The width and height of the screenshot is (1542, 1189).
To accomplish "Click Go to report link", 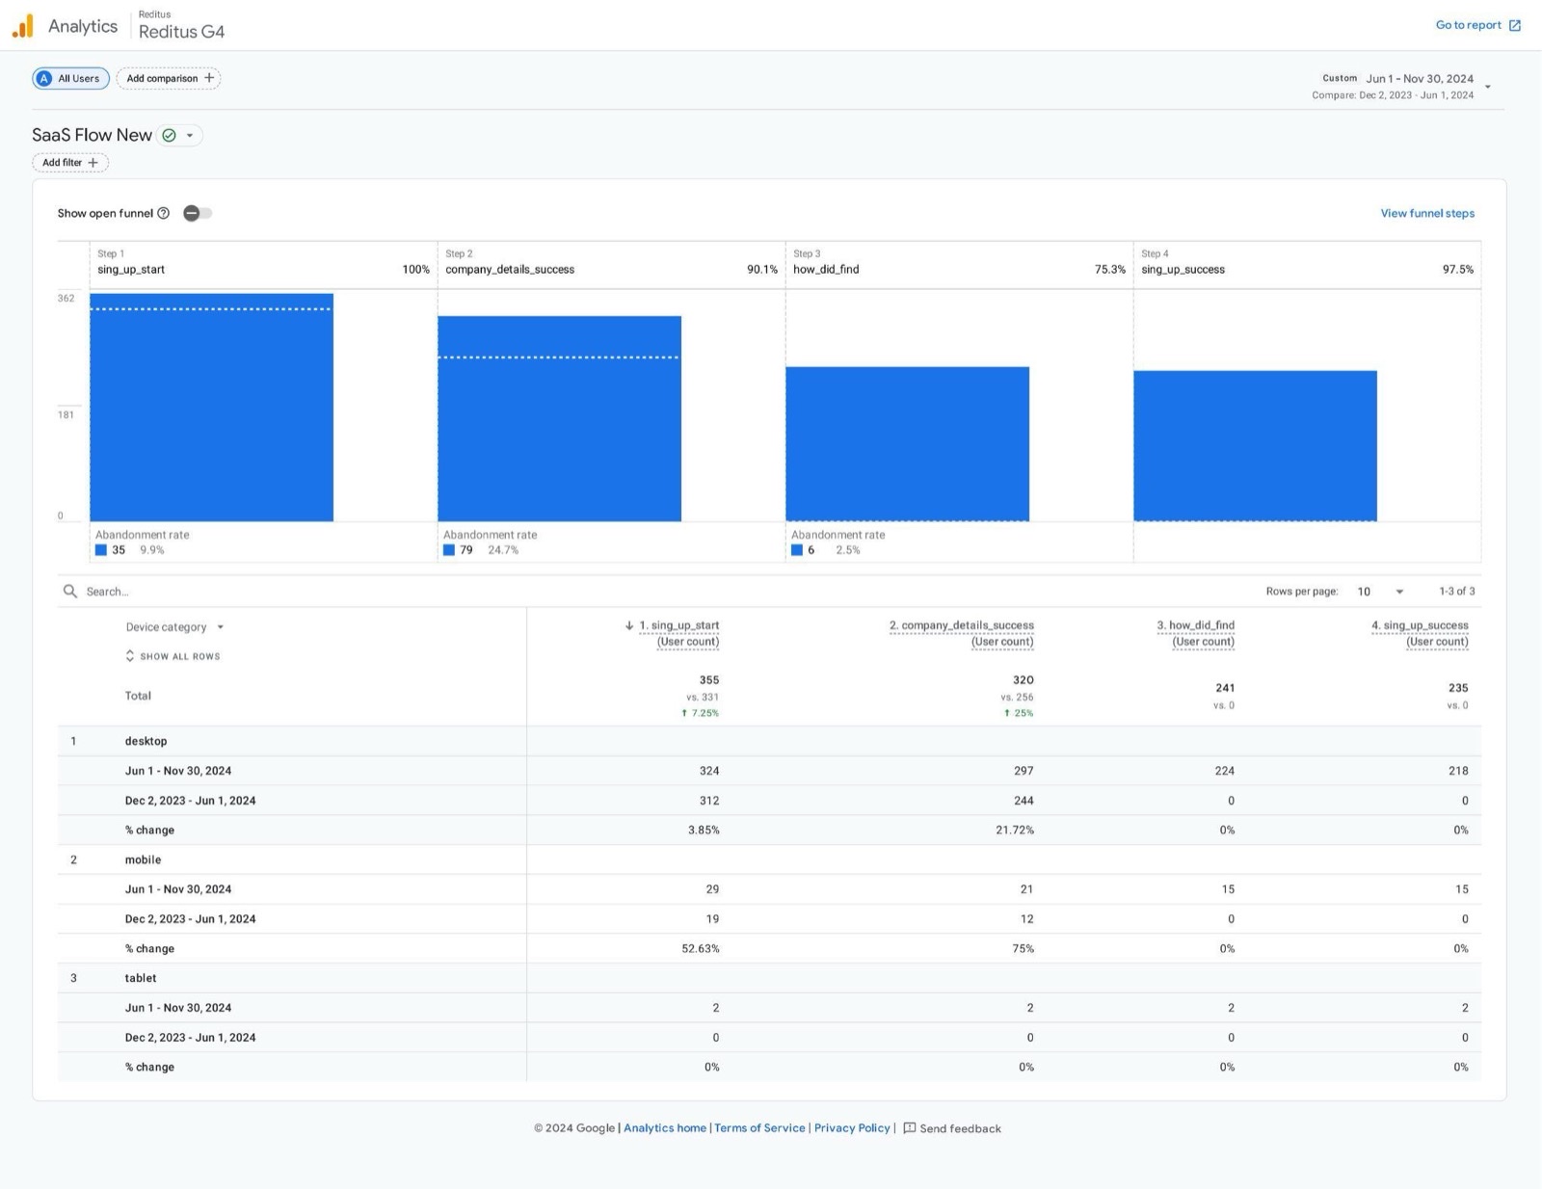I will tap(1468, 25).
